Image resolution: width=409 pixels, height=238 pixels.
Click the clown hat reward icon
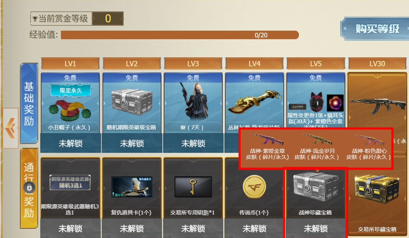[70, 111]
